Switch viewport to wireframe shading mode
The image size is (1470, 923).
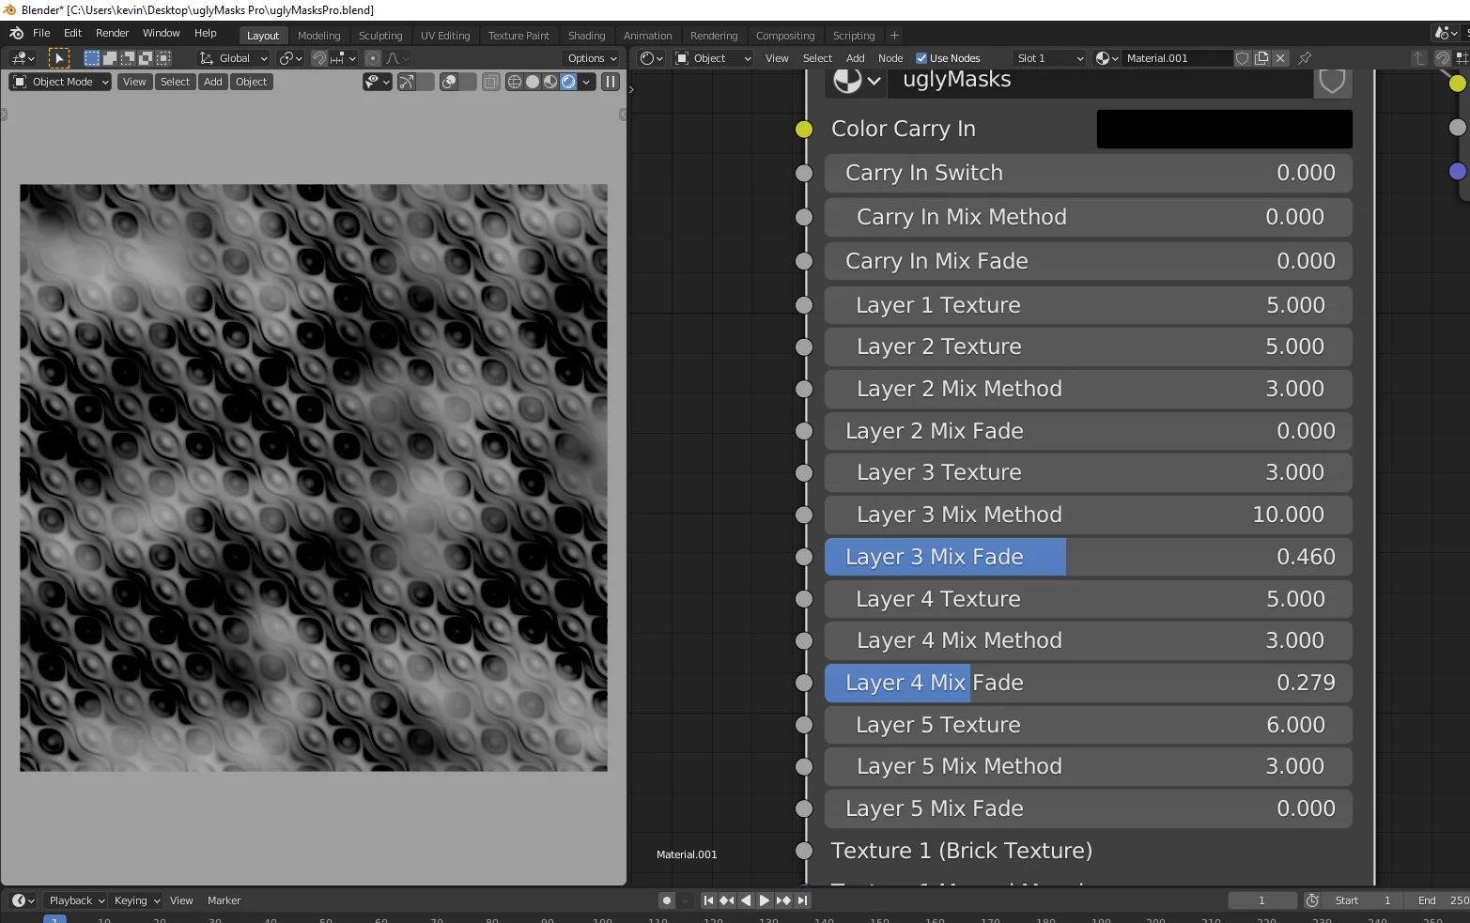(514, 82)
